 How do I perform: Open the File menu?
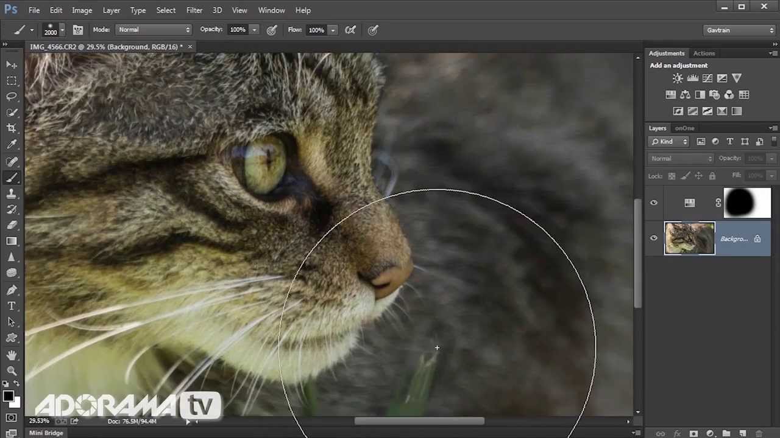coord(34,10)
